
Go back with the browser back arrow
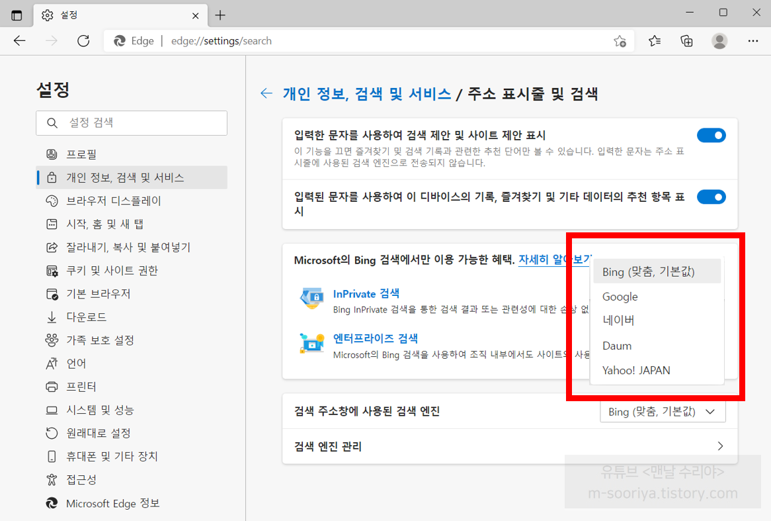(20, 41)
